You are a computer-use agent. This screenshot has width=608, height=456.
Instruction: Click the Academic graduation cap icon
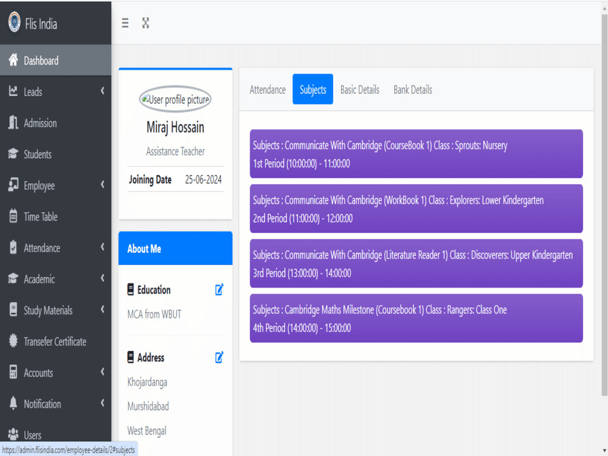pyautogui.click(x=13, y=278)
